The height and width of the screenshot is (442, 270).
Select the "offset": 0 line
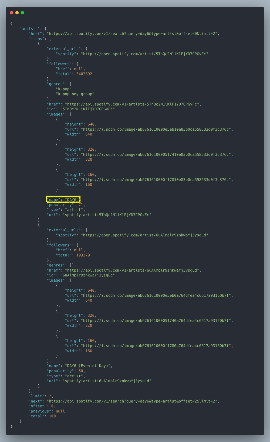pyautogui.click(x=42, y=406)
